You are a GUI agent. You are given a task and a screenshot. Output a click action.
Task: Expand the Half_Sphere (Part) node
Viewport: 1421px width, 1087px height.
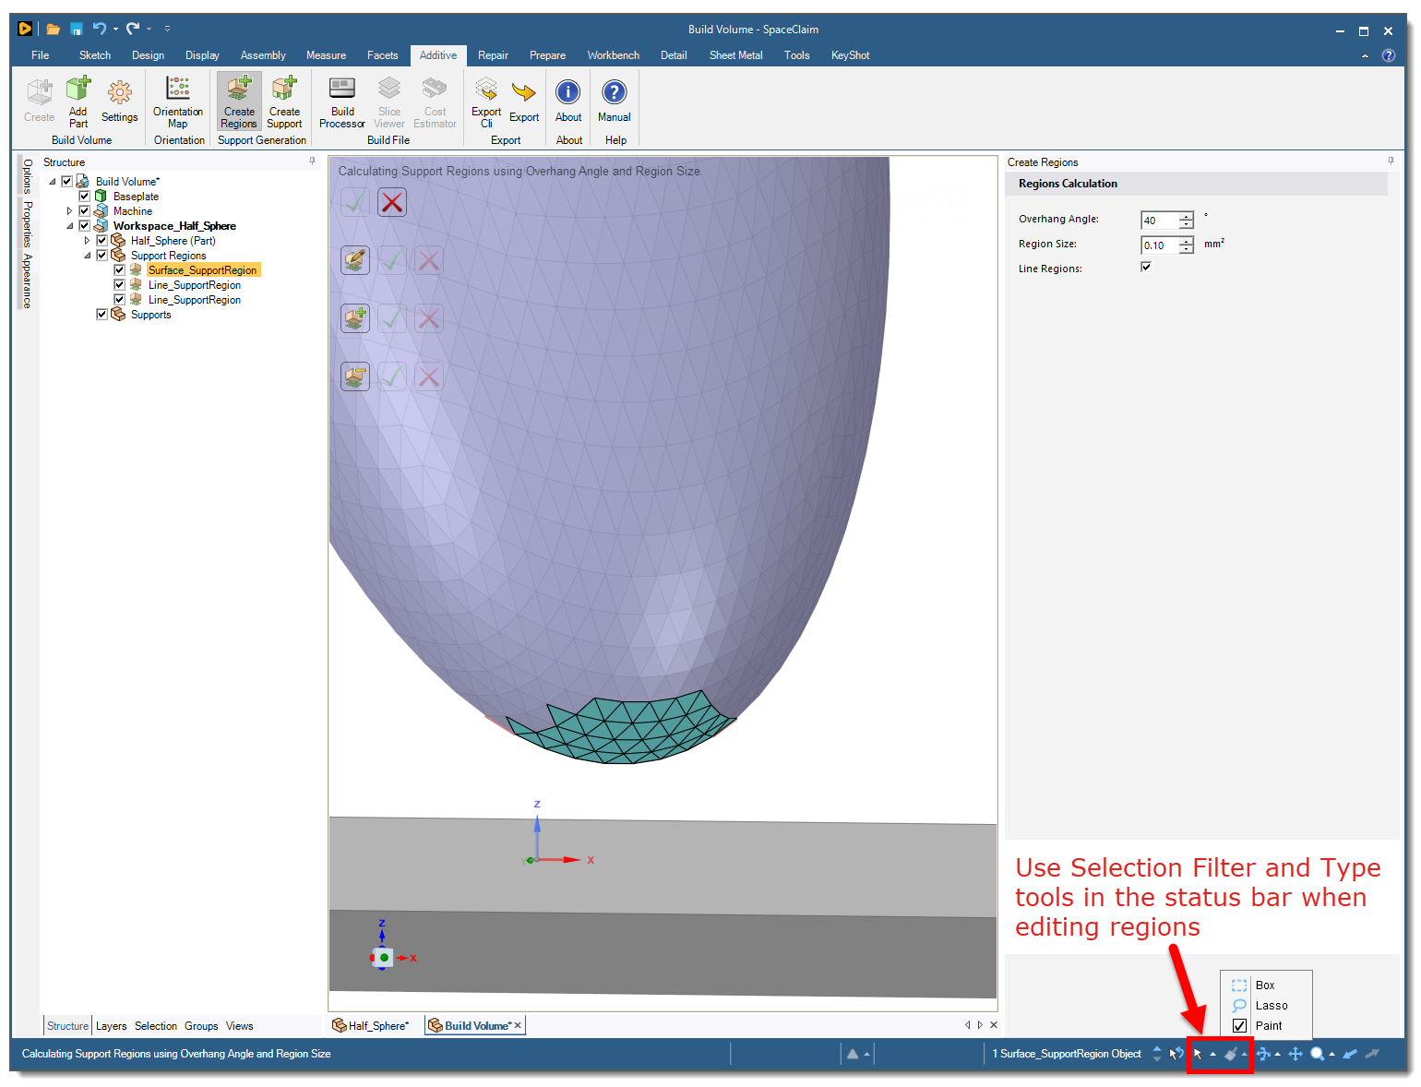pyautogui.click(x=87, y=241)
